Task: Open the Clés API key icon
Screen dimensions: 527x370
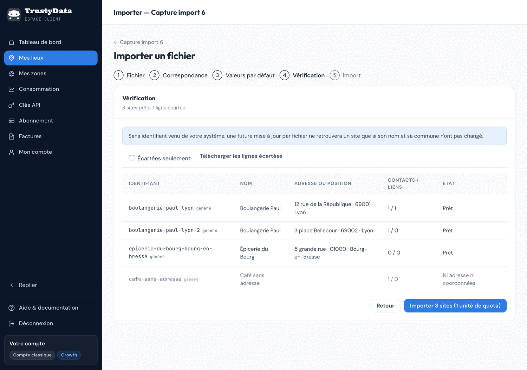Action: (12, 105)
